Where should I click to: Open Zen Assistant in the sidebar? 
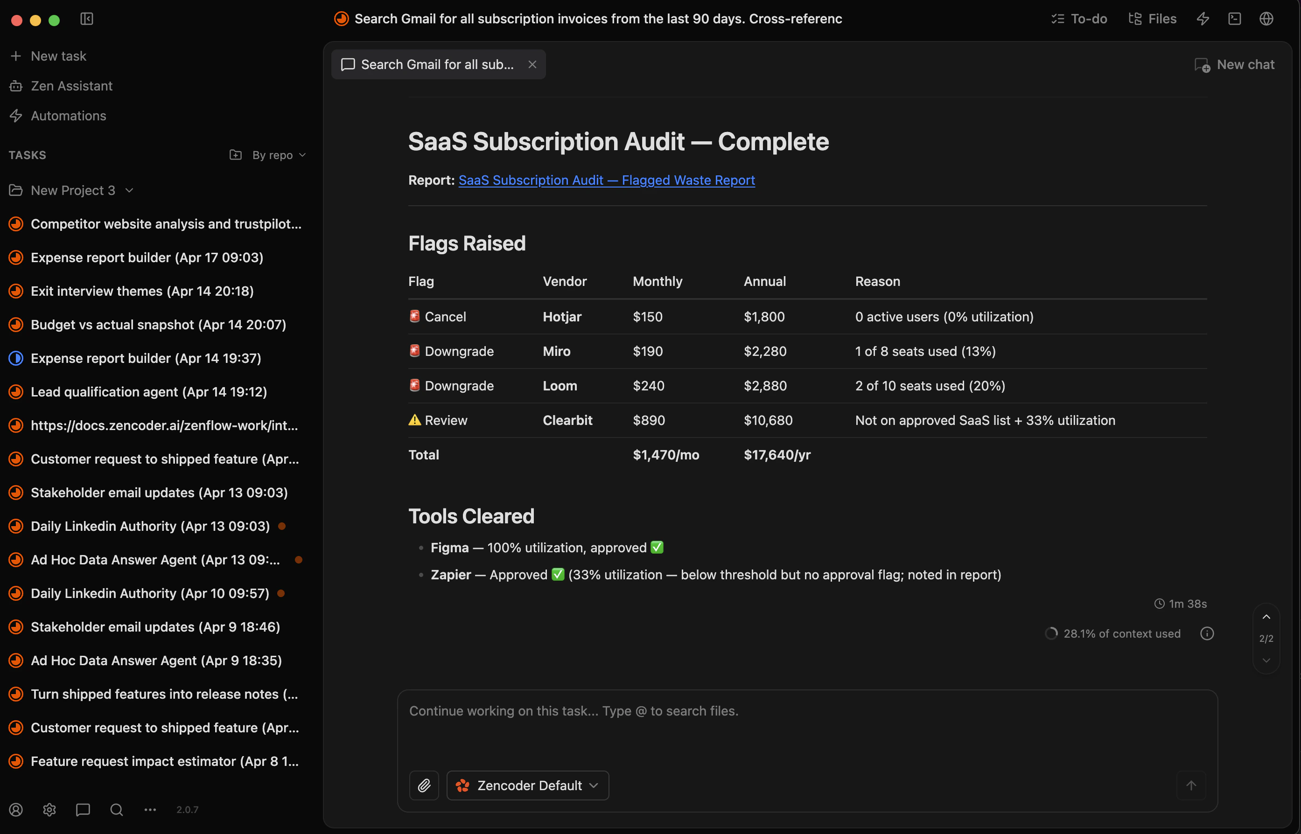tap(61, 85)
